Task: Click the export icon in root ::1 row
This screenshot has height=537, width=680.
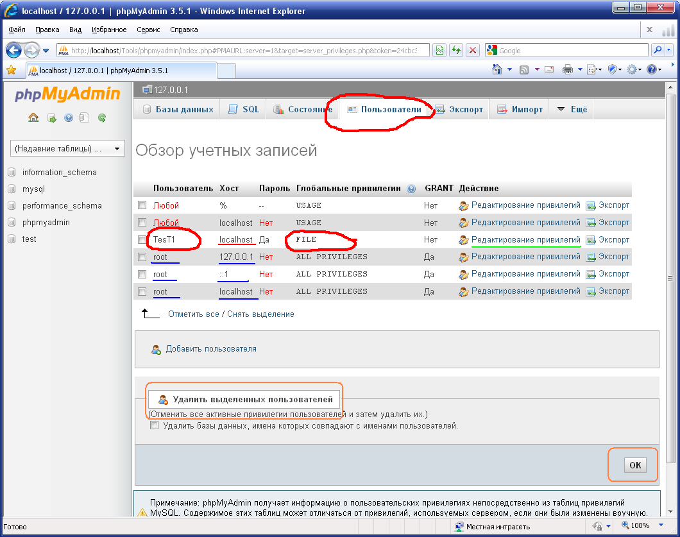Action: [591, 275]
